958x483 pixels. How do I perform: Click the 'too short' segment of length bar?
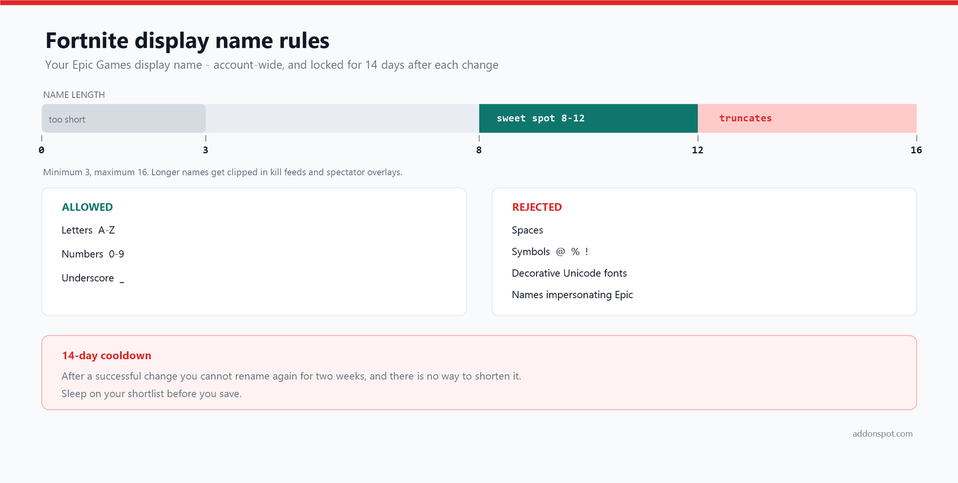coord(123,119)
